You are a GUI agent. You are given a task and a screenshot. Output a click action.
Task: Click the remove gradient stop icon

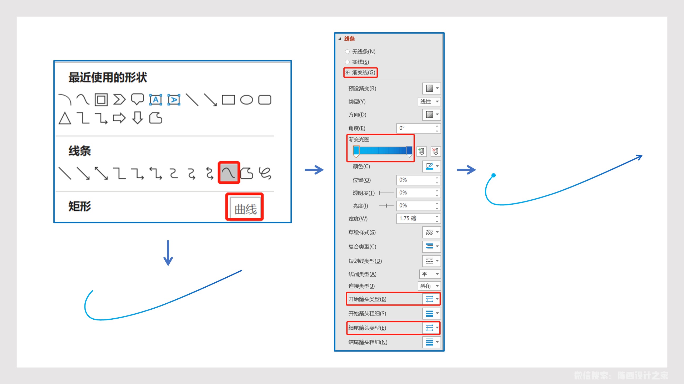point(435,151)
